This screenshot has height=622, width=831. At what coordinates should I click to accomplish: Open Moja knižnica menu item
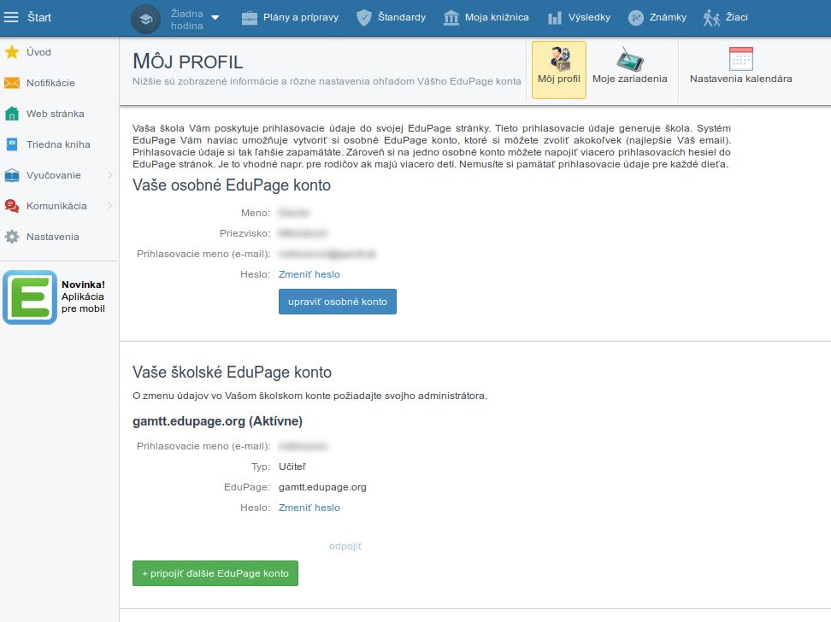point(497,17)
